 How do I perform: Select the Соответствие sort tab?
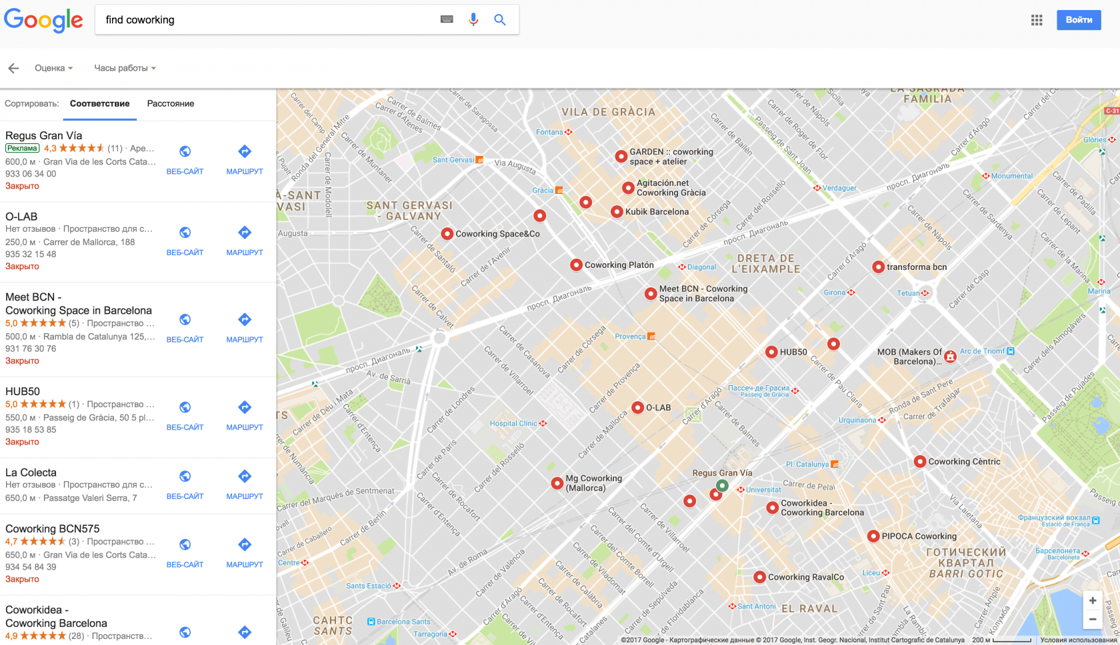100,104
